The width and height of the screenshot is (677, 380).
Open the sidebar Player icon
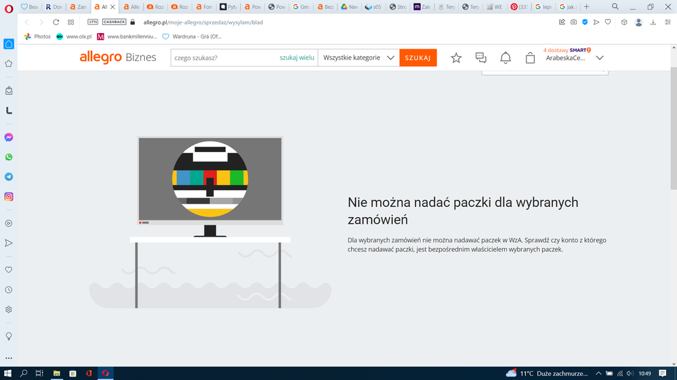pyautogui.click(x=9, y=223)
